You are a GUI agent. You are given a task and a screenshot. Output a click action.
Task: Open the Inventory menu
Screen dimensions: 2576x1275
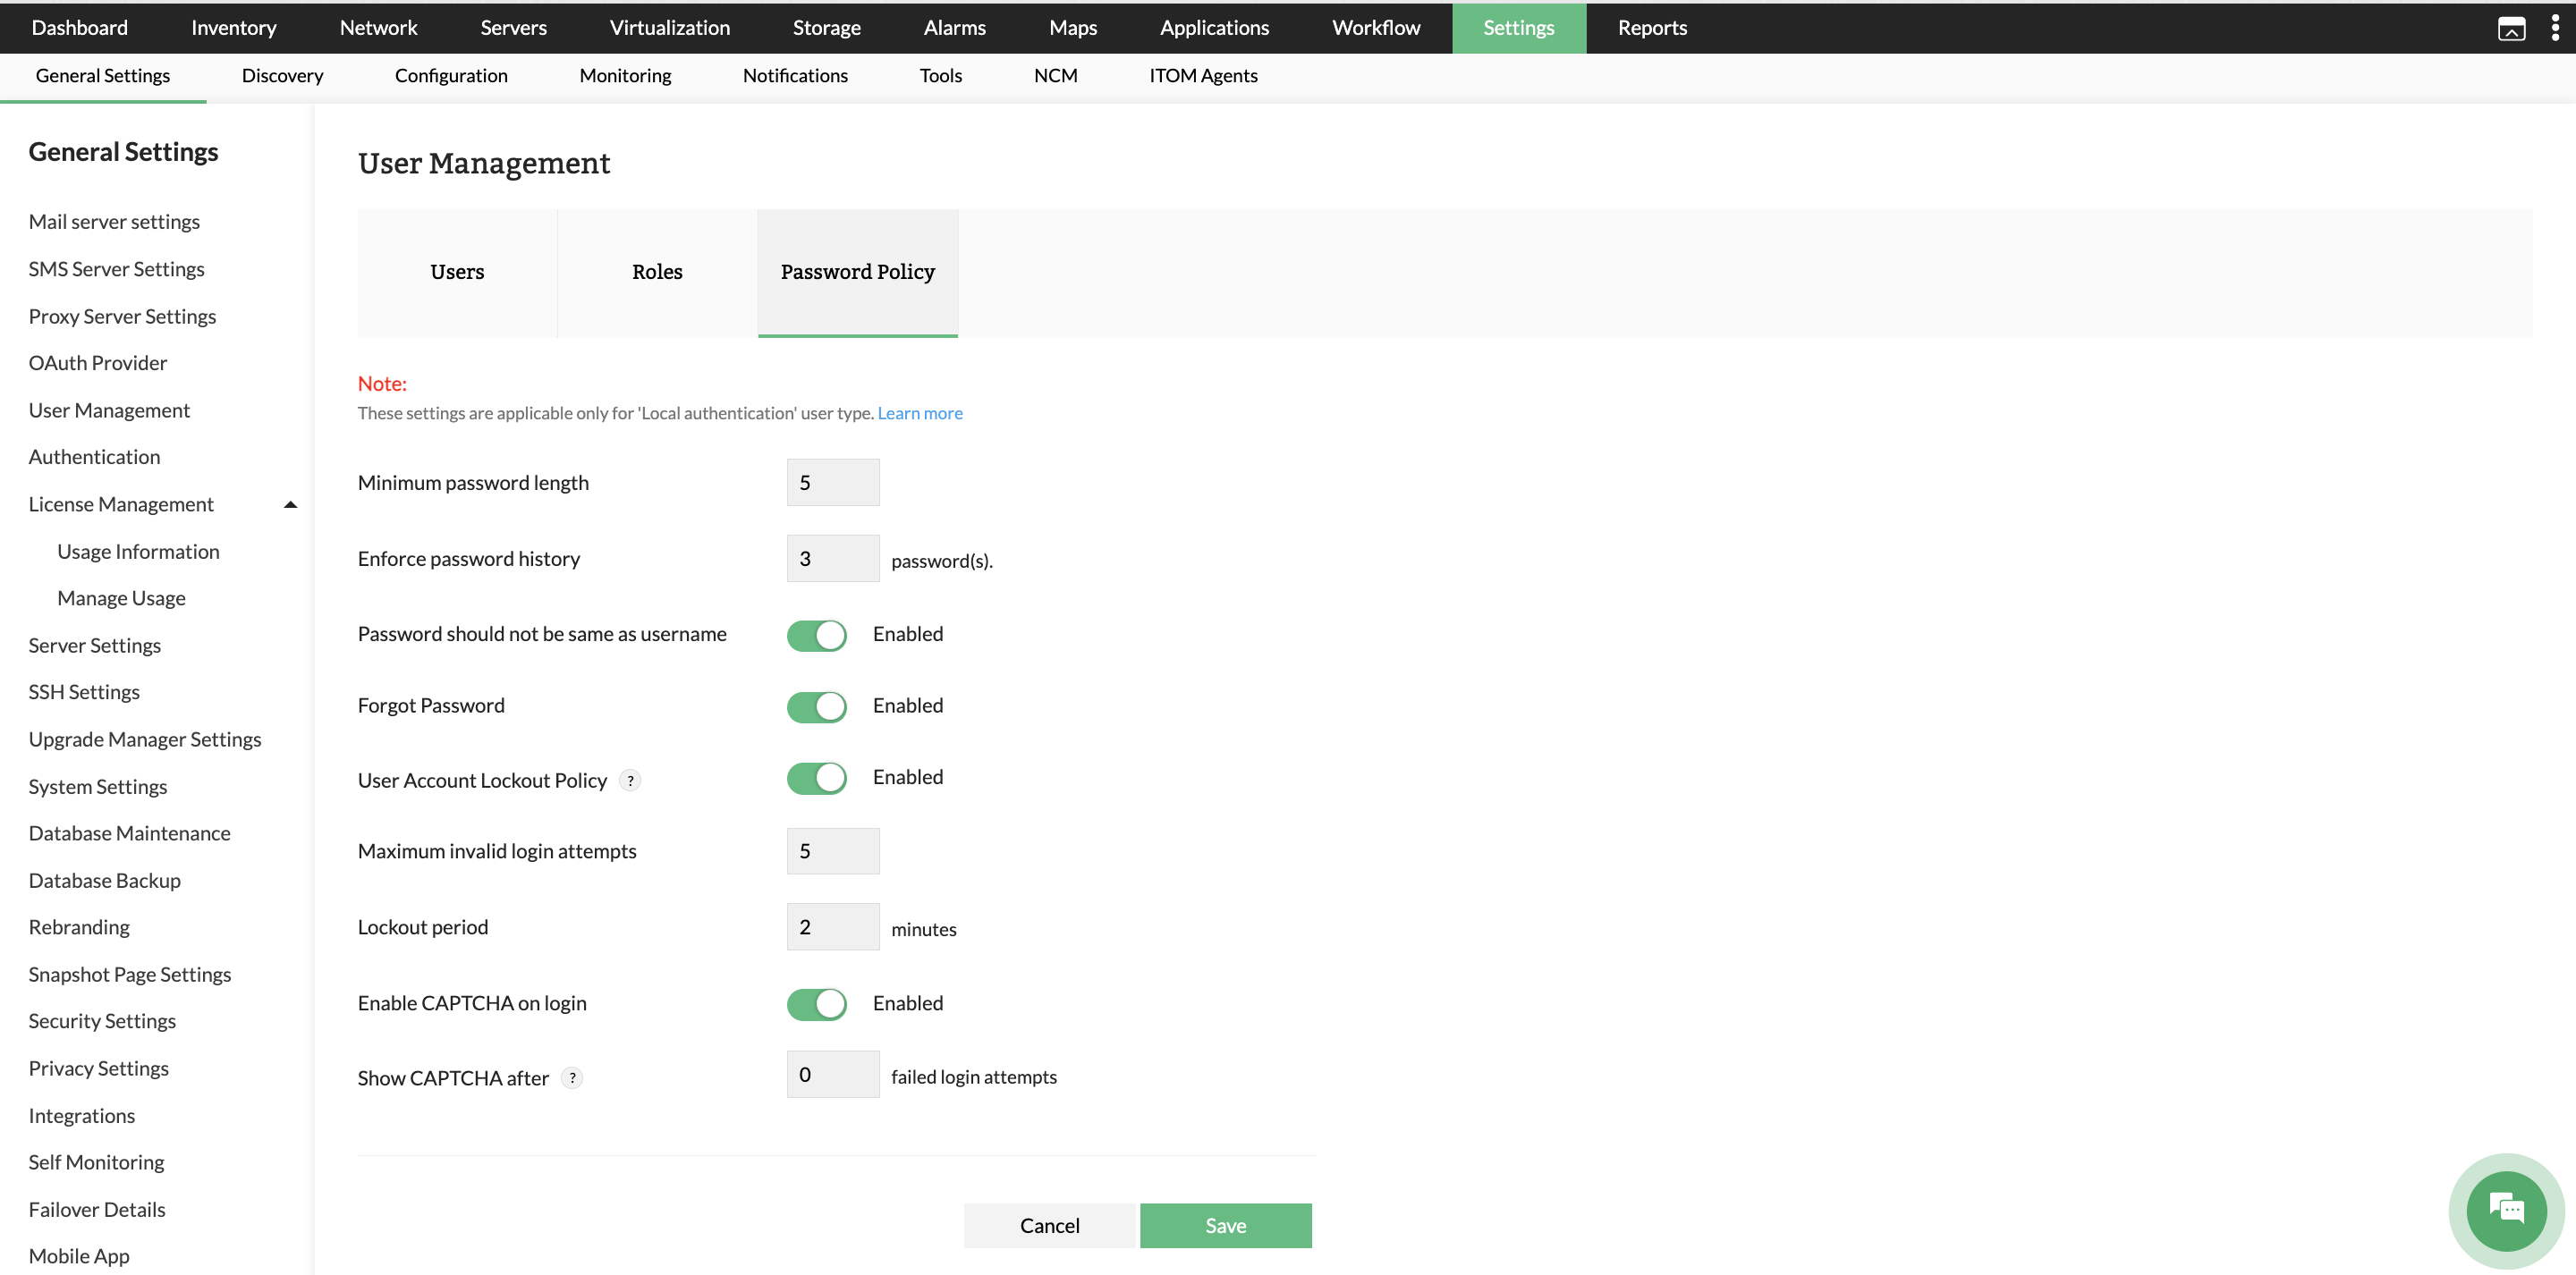pyautogui.click(x=233, y=28)
